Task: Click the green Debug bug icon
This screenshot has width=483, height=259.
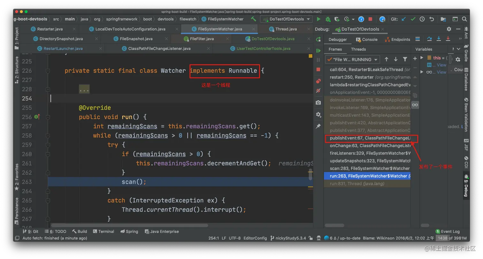Action: pyautogui.click(x=328, y=19)
